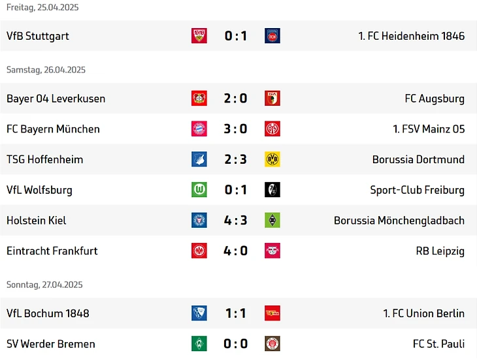Screen dimensions: 477x361
Task: Click the VfL Wolfsburg green logo
Action: (199, 190)
